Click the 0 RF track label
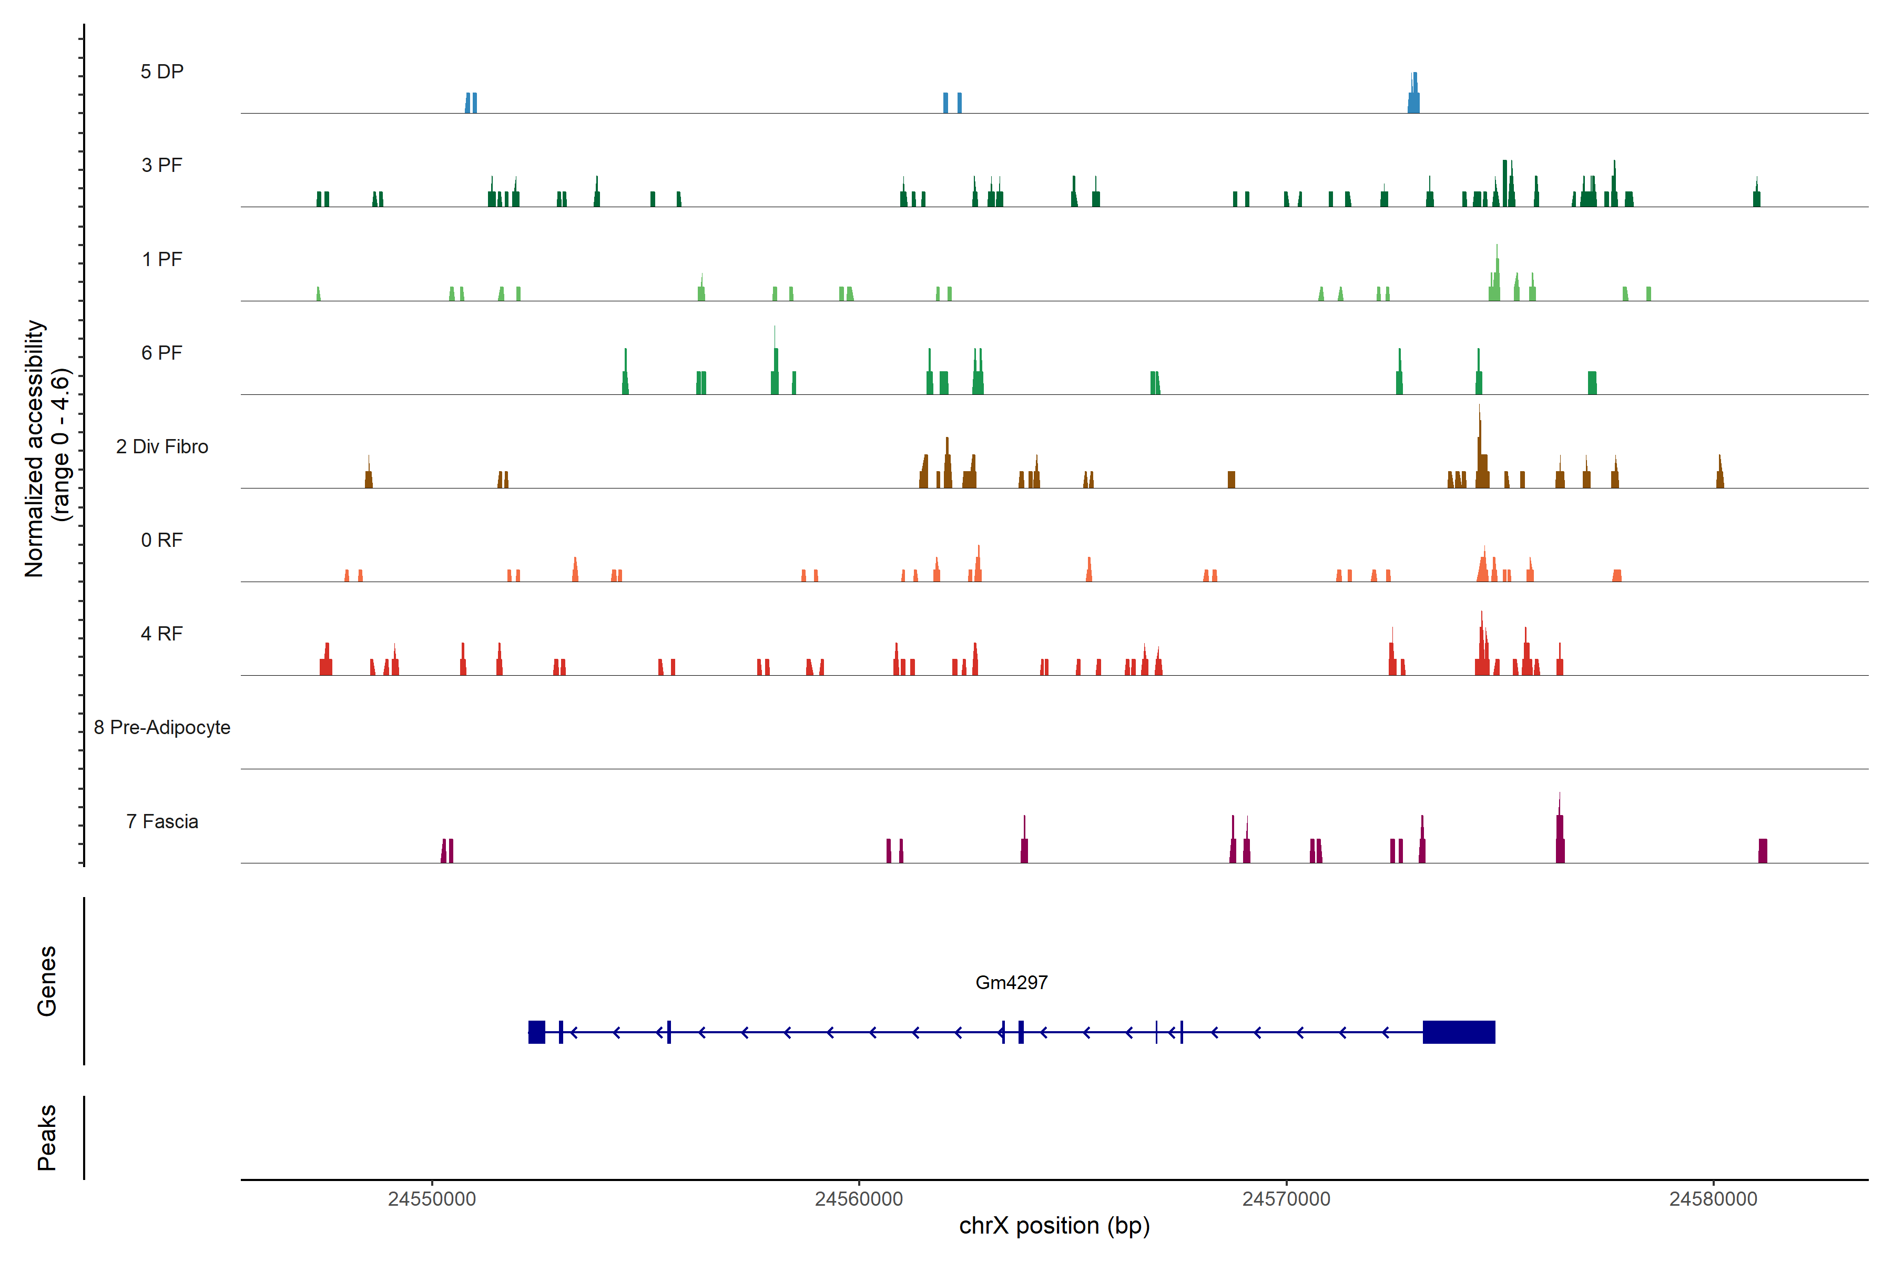Screen dimensions: 1893x1262 click(162, 540)
